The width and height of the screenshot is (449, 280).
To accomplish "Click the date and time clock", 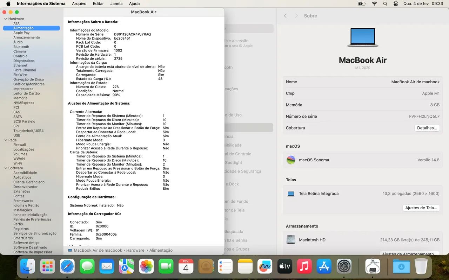I will point(423,3).
